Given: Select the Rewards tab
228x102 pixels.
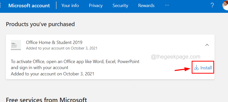Looking at the screenshot, I should [146, 6].
